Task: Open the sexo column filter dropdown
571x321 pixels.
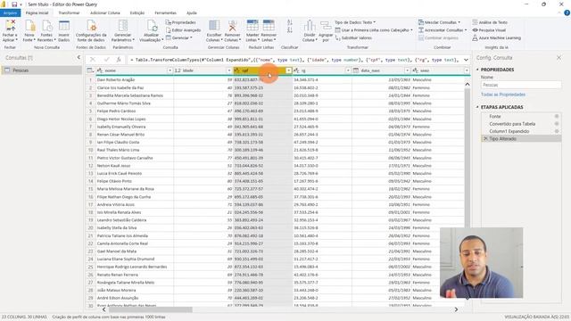Action: click(x=467, y=70)
